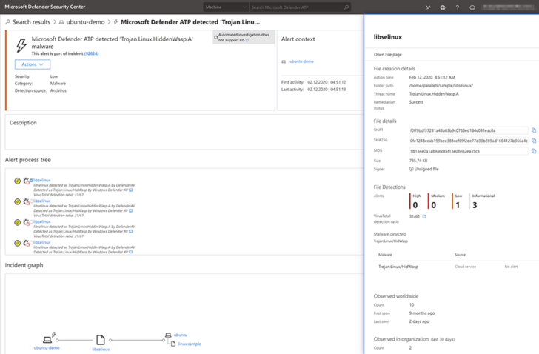Copy the SHA1 hash value
This screenshot has width=539, height=354.
(534, 130)
